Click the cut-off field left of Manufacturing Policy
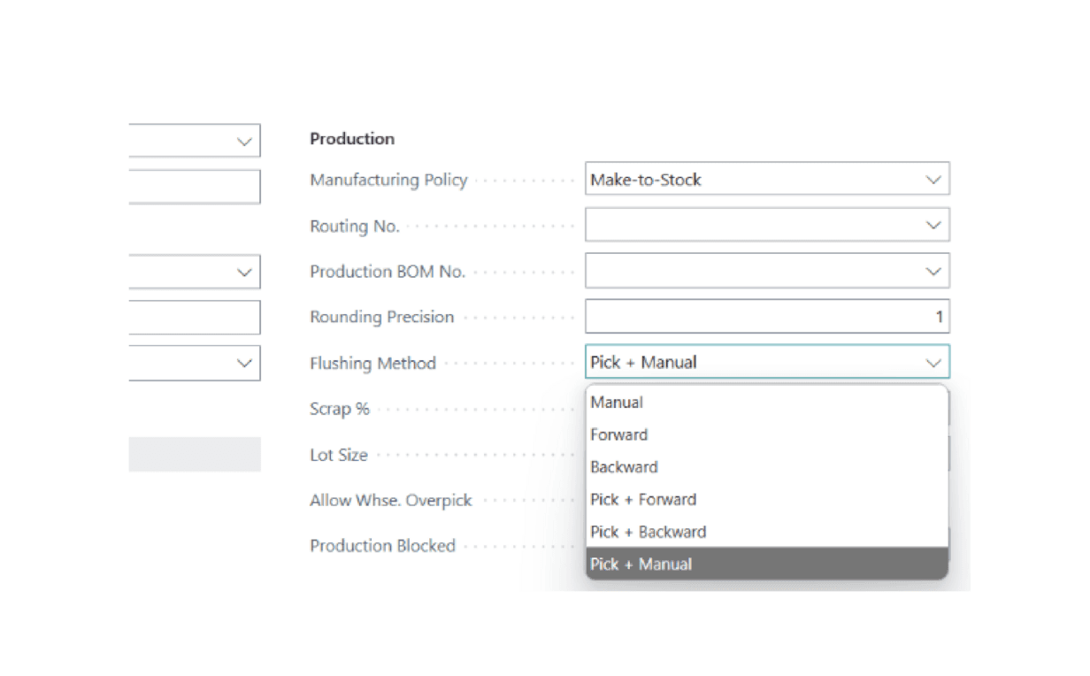The height and width of the screenshot is (676, 1090). point(195,187)
